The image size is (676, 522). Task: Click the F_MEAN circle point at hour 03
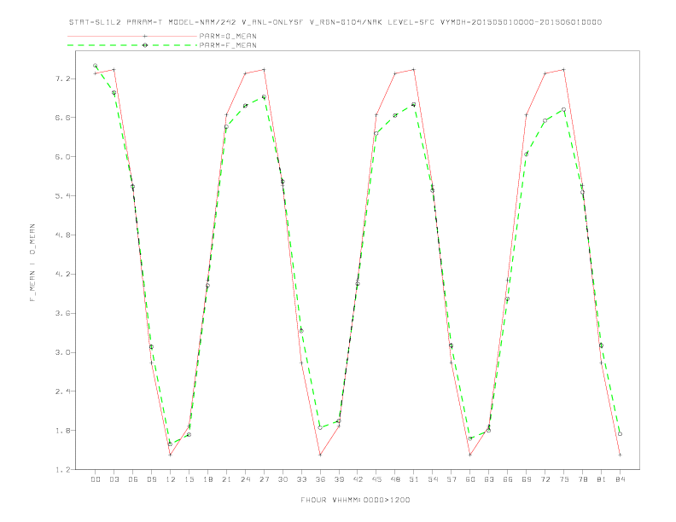pyautogui.click(x=114, y=93)
